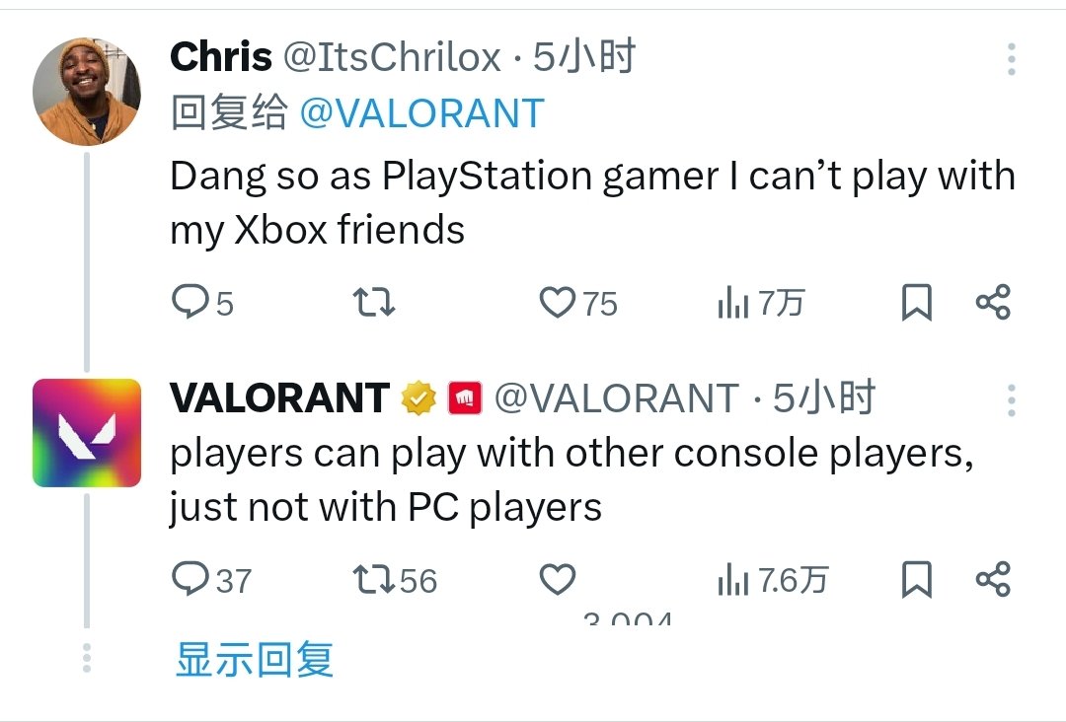Share VALORANT's reply tweet

(x=993, y=579)
